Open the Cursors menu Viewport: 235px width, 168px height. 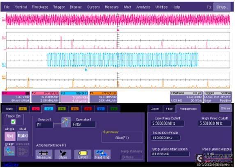[93, 7]
